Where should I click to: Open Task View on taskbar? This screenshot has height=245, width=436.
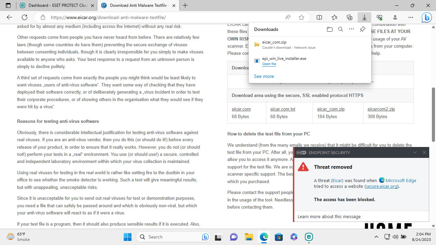point(219,237)
